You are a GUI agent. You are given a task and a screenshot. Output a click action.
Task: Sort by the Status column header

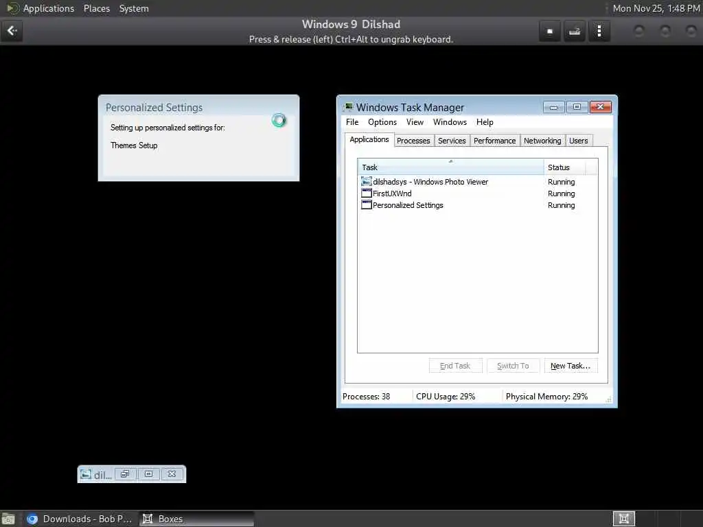[x=564, y=167]
